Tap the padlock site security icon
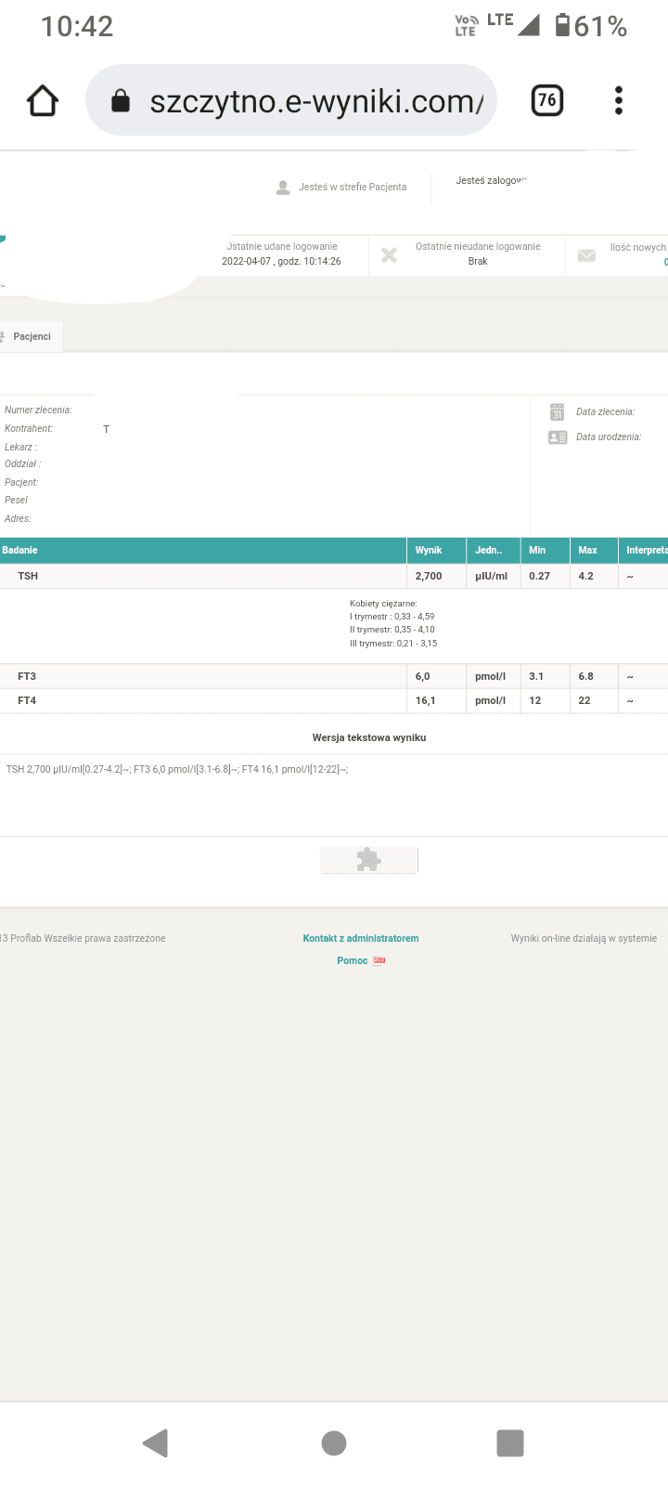 tap(121, 101)
